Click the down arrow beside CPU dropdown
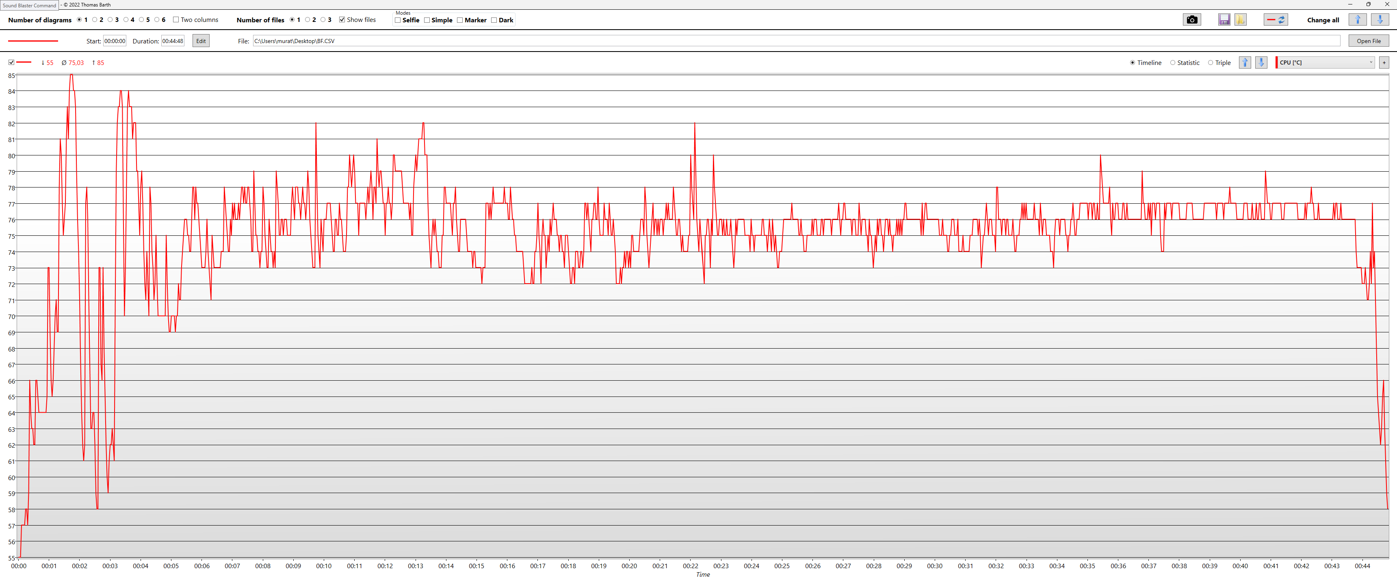 (1261, 63)
